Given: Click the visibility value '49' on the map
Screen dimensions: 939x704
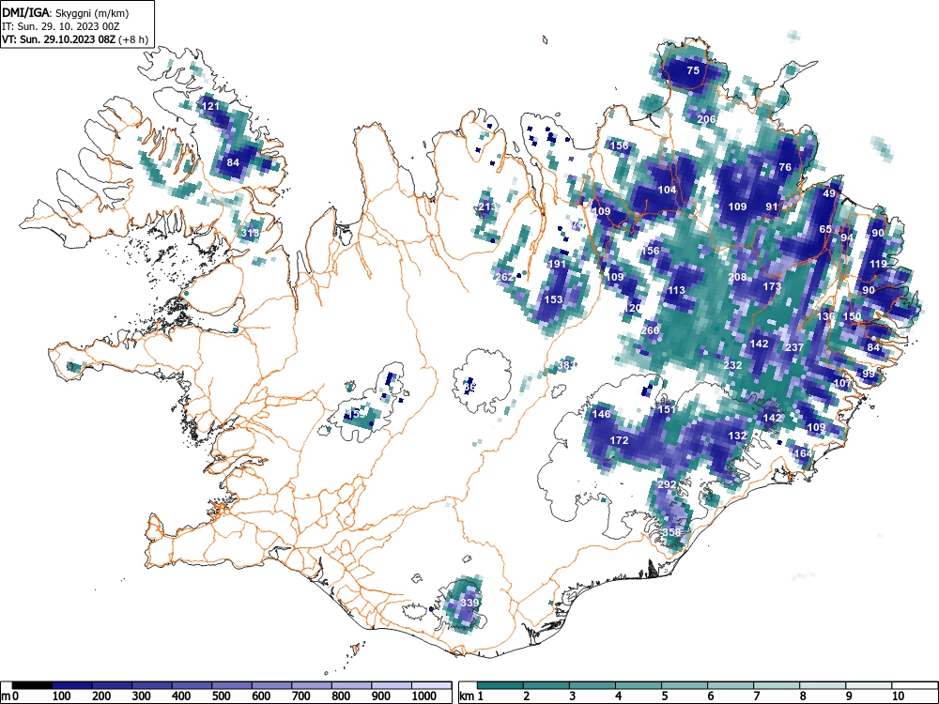Looking at the screenshot, I should click(829, 193).
